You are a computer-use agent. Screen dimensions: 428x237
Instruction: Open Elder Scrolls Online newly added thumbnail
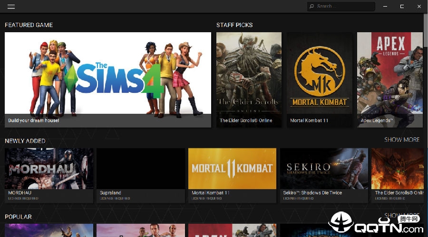pos(398,169)
